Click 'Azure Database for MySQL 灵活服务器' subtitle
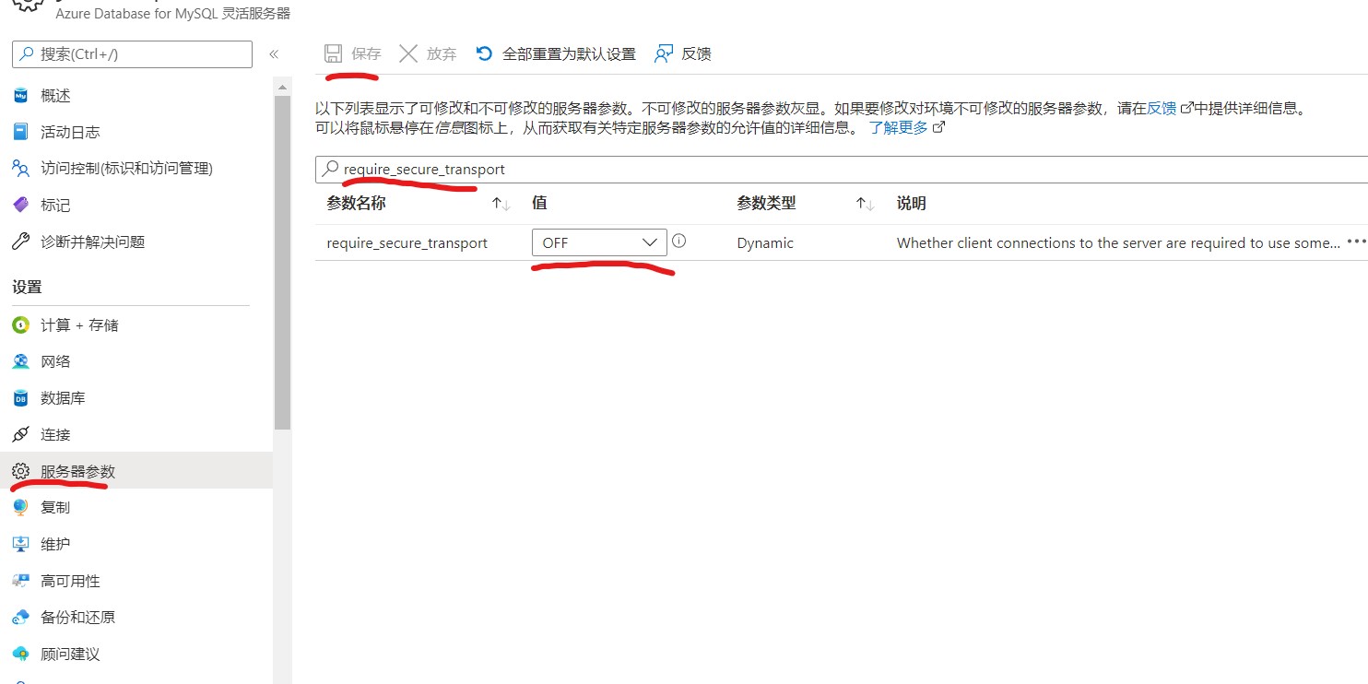Image resolution: width=1368 pixels, height=684 pixels. 172,14
